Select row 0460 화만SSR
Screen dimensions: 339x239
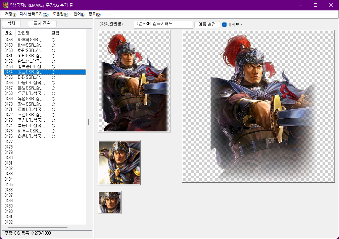45,51
